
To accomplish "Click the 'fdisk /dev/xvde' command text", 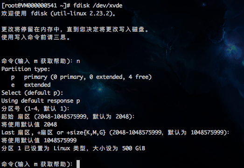I will pos(98,6).
